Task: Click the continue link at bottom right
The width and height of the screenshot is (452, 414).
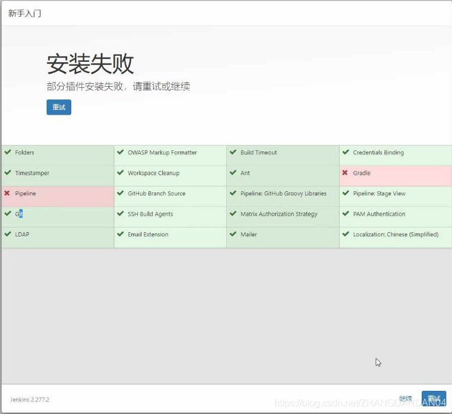Action: (406, 399)
